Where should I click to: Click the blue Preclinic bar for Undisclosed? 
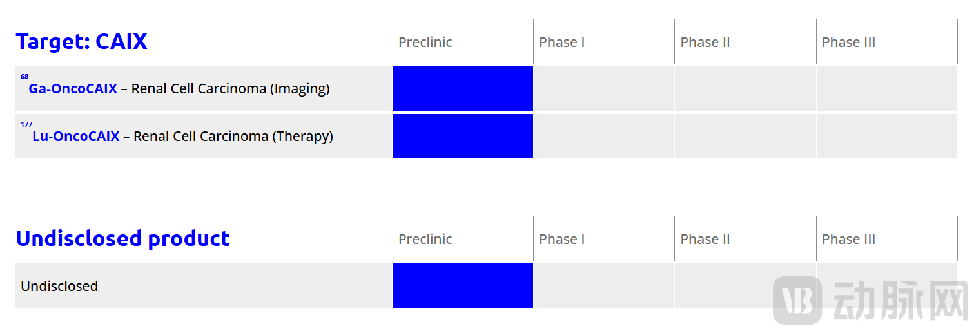[463, 286]
